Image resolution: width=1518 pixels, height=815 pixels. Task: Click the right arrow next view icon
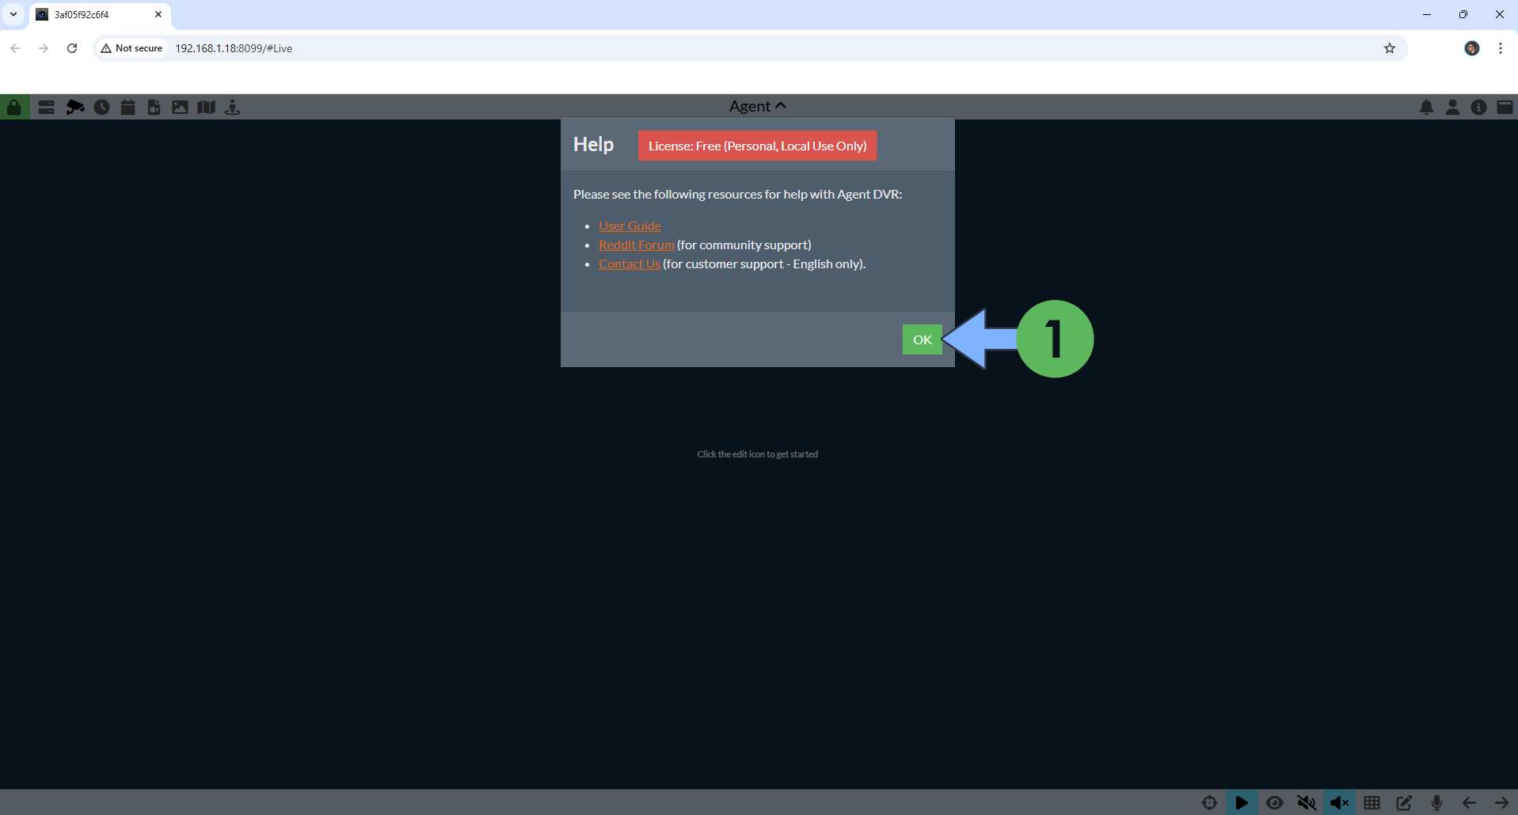1501,802
